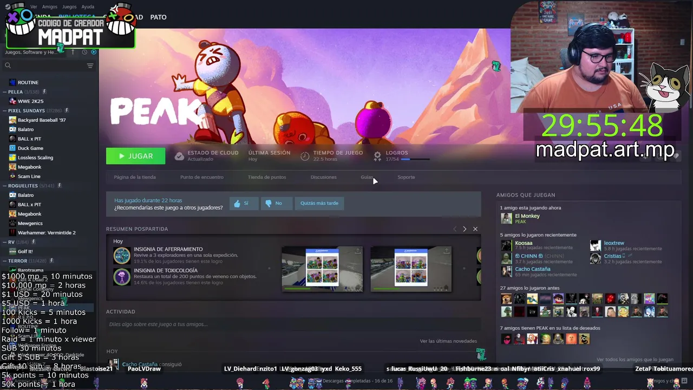Recommend the game with Sí button
Screen dimensions: 693x390
pos(243,204)
